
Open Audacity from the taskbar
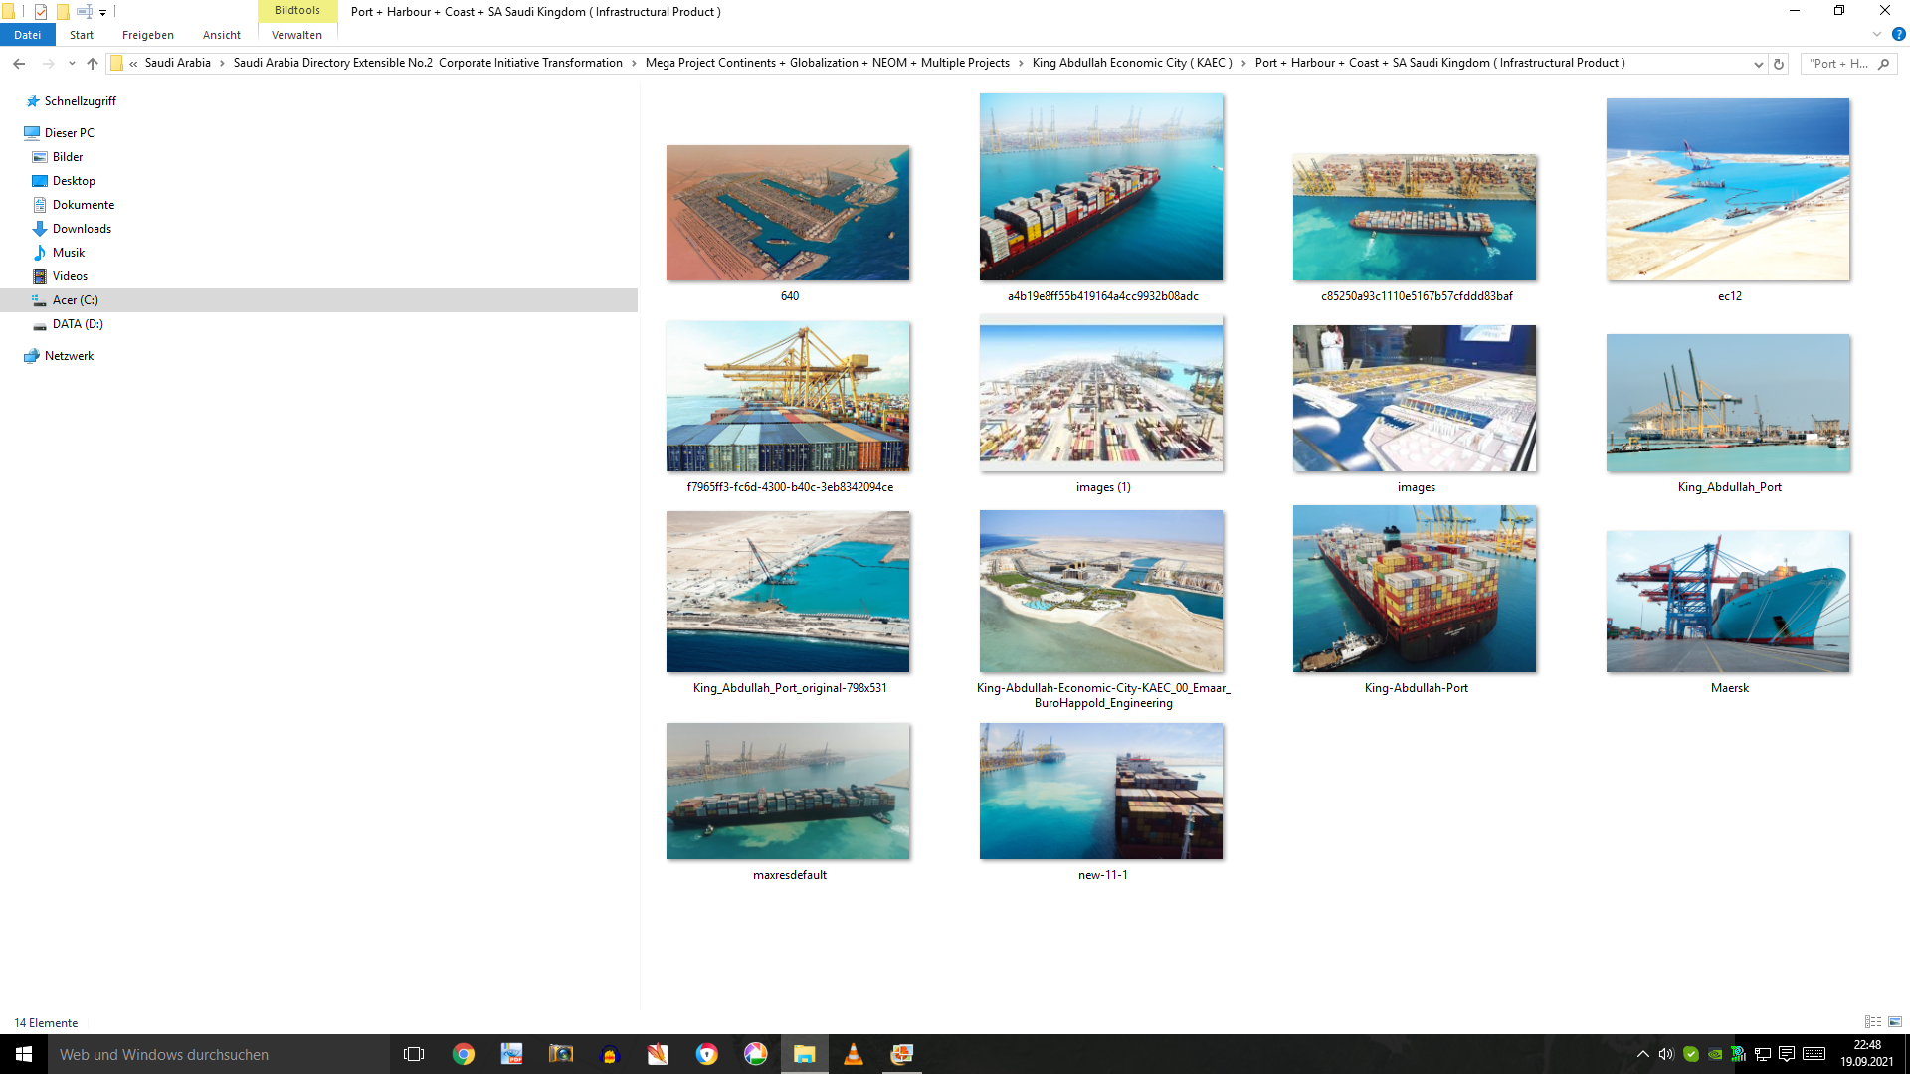click(610, 1054)
